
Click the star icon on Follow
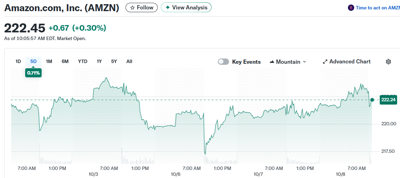pos(133,8)
